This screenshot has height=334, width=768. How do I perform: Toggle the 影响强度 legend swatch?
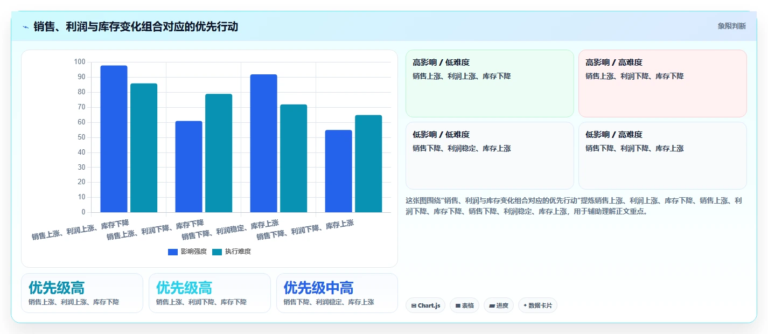coord(173,252)
